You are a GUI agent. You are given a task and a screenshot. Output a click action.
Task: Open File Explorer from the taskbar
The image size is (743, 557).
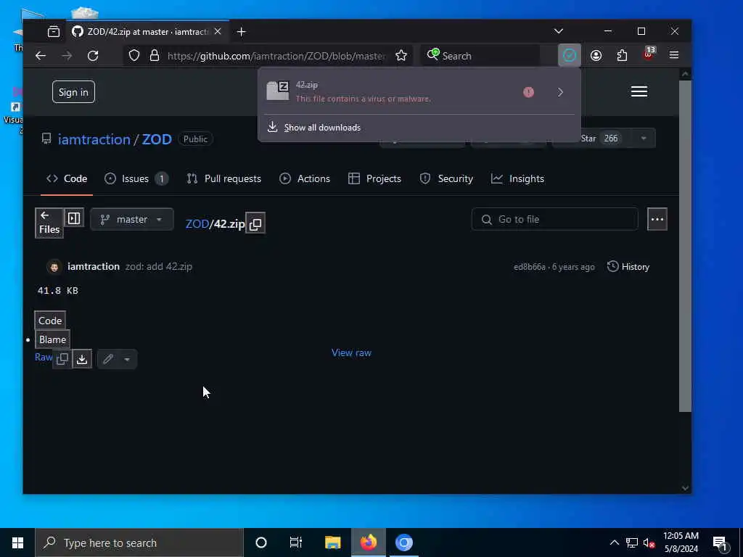click(x=332, y=542)
